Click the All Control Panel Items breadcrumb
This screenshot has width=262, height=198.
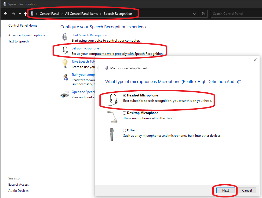coord(81,14)
